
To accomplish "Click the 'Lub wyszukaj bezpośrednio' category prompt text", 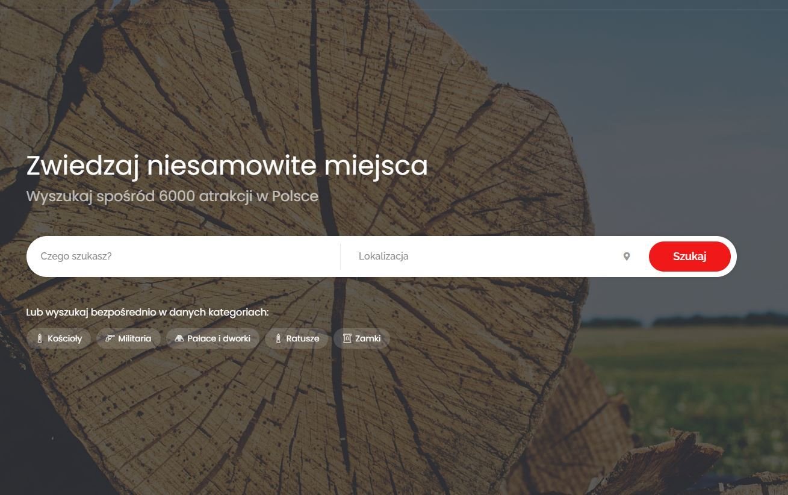I will click(147, 312).
